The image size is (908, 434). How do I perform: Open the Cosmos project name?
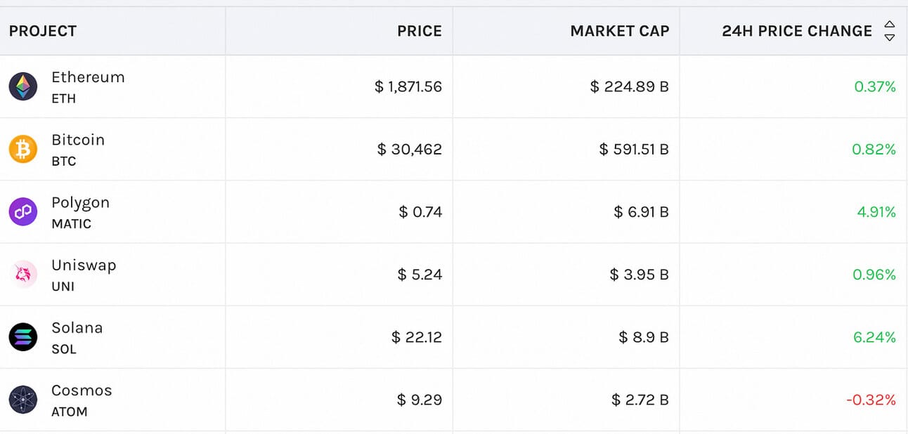coord(82,390)
